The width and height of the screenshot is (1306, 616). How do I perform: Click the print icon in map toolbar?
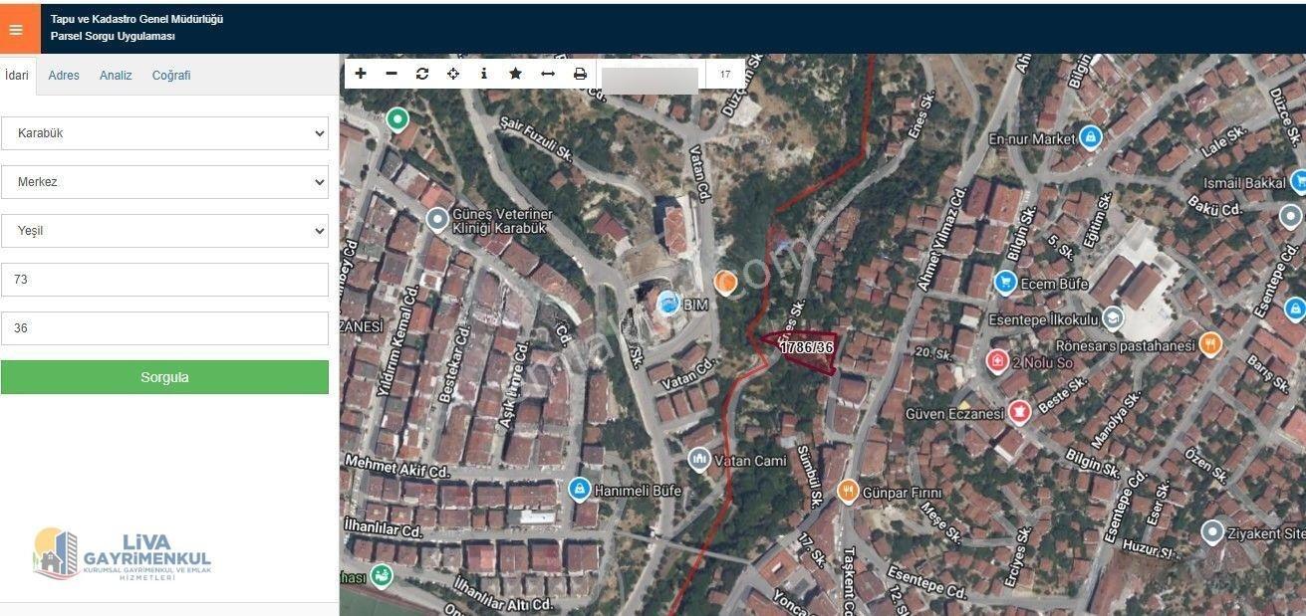pos(580,74)
